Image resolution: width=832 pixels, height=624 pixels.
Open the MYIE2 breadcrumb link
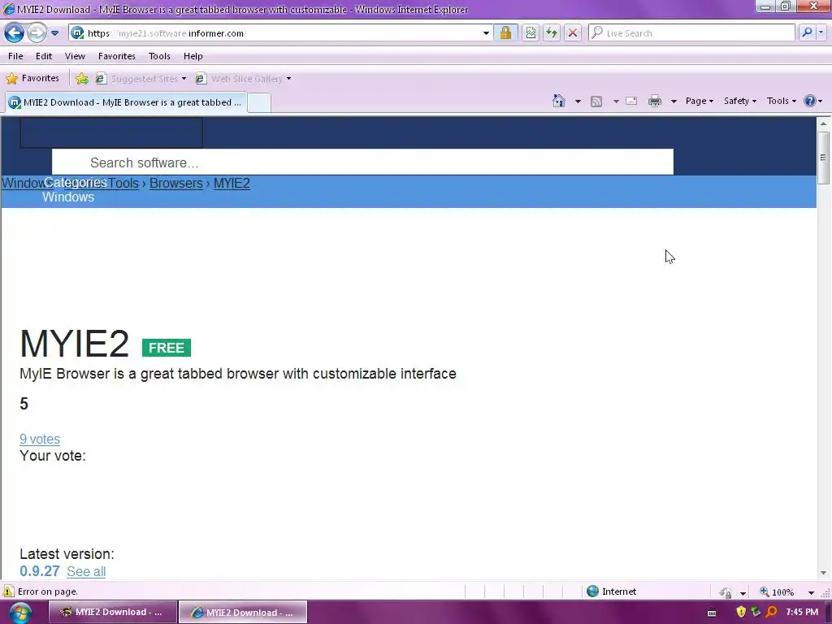click(232, 183)
